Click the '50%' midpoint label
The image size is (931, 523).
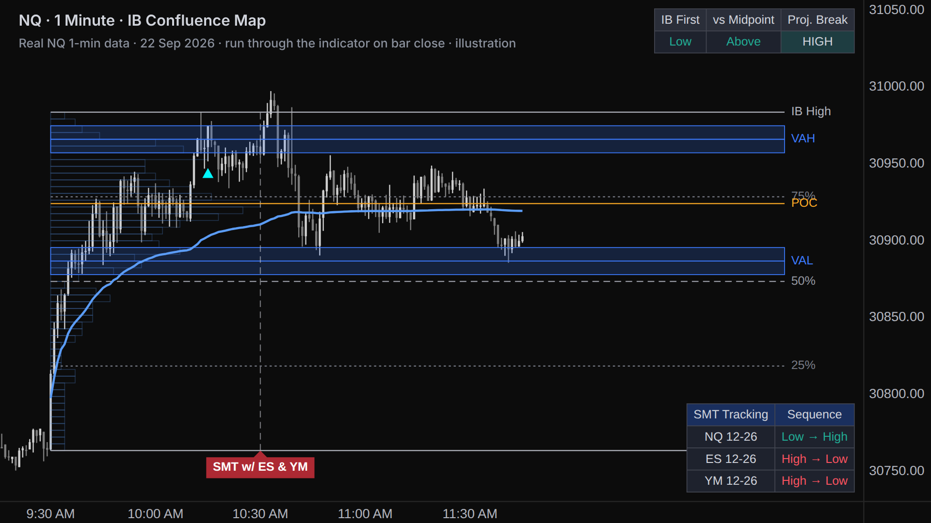(x=803, y=281)
